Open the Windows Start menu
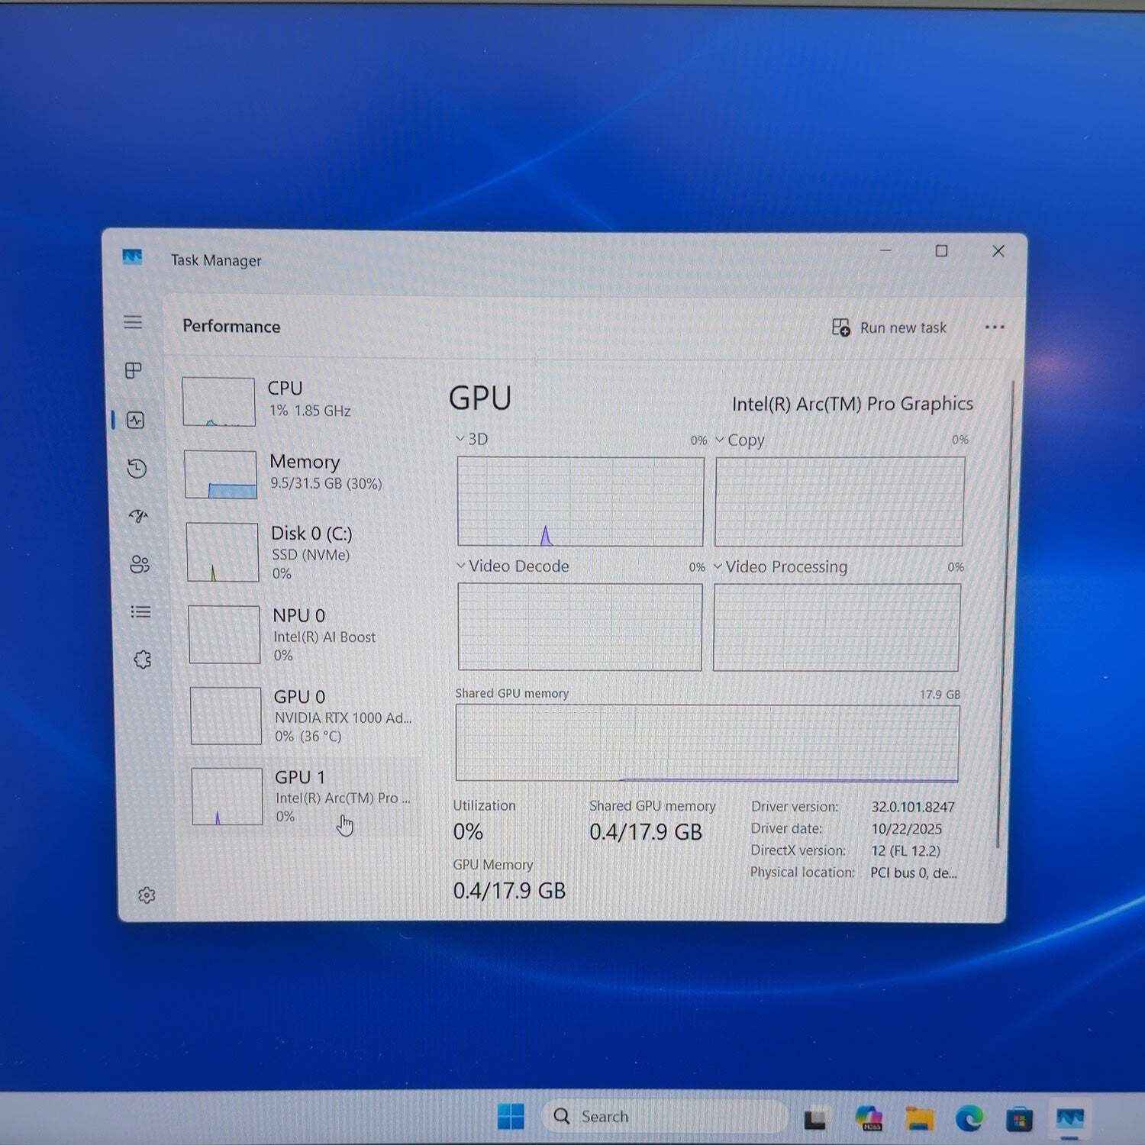Screen dimensions: 1145x1145 click(x=511, y=1116)
